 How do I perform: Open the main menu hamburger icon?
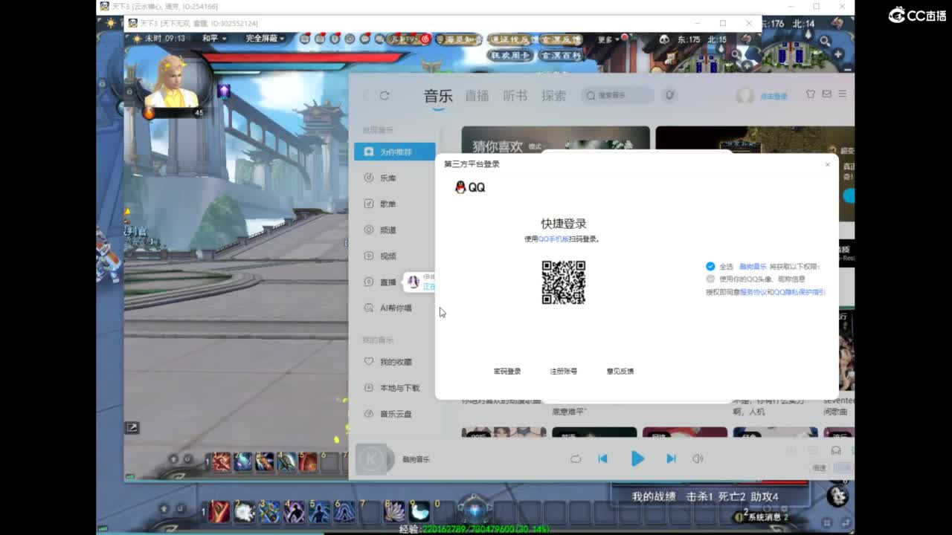tap(843, 94)
